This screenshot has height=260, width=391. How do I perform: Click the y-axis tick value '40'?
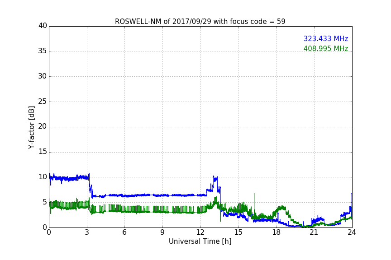[43, 26]
